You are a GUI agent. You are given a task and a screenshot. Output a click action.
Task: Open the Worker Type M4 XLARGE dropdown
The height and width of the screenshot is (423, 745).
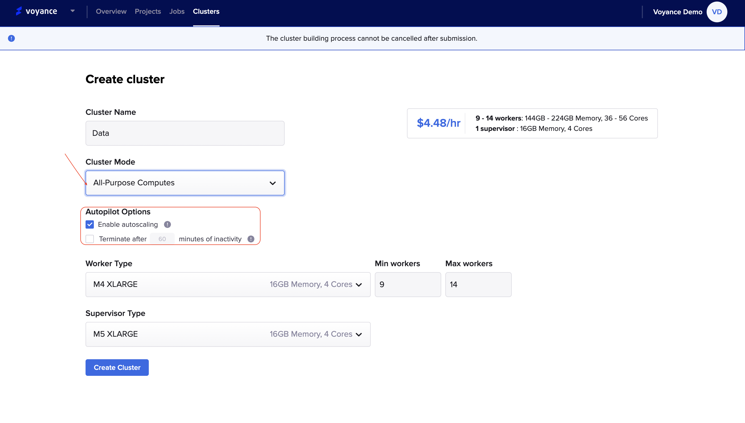[x=228, y=284]
